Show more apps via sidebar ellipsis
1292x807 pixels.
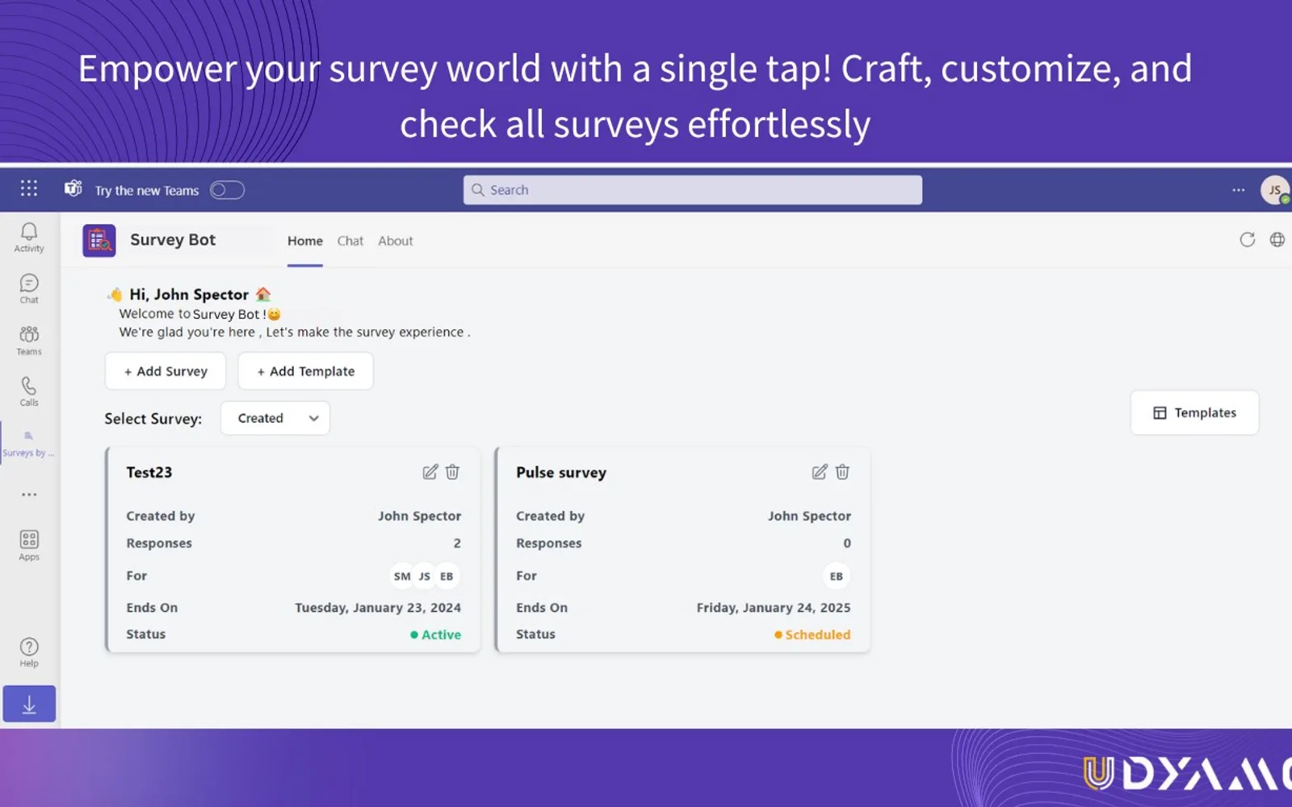29,495
